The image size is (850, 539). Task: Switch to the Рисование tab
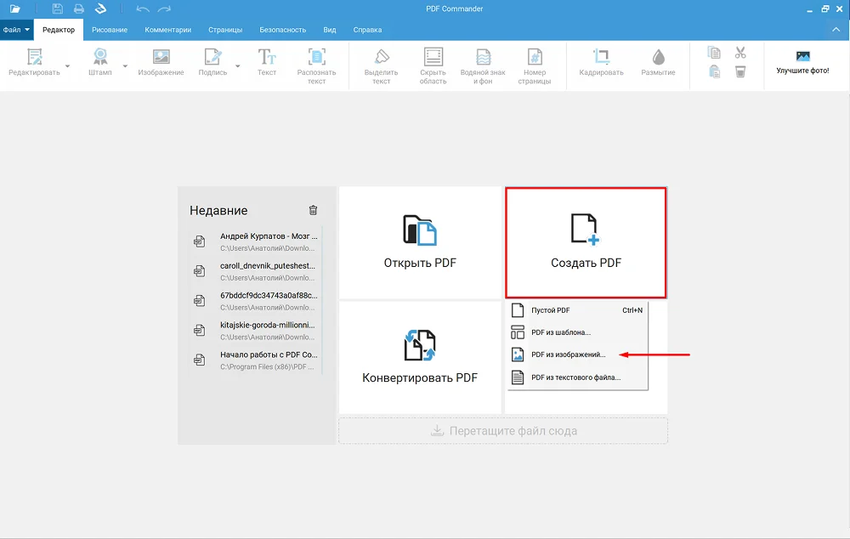click(110, 30)
